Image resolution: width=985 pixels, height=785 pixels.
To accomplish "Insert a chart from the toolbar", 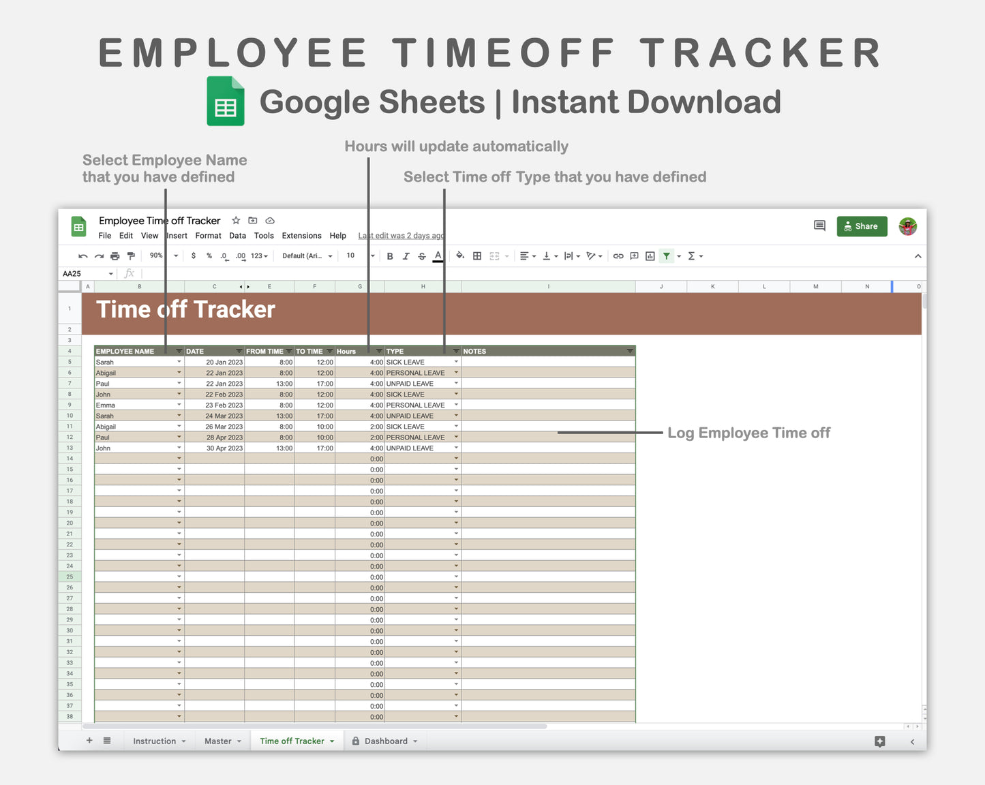I will (649, 256).
